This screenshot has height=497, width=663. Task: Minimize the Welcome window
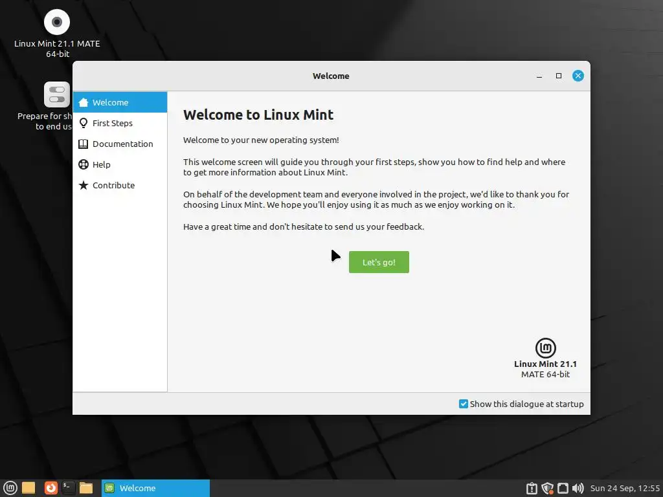[x=539, y=76]
